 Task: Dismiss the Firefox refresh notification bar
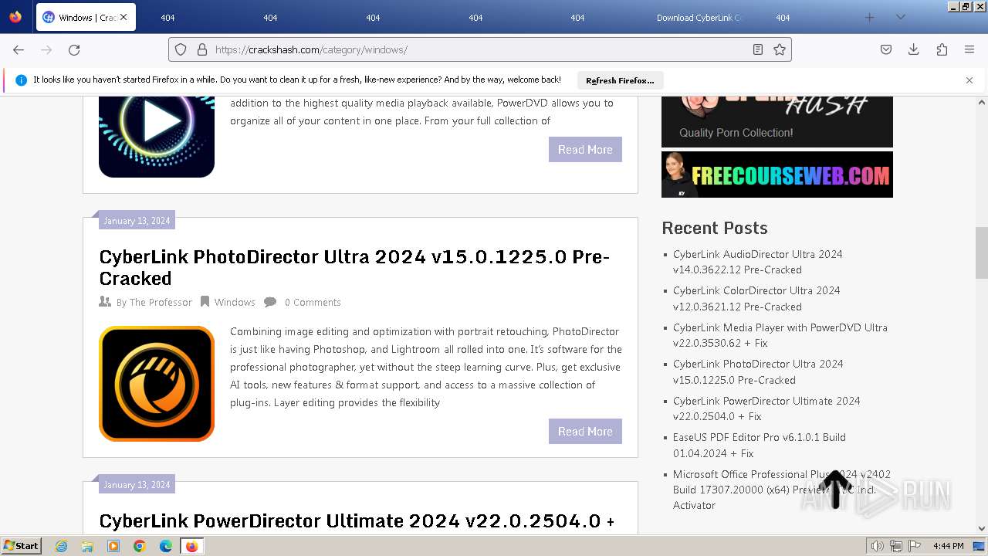[x=969, y=80]
